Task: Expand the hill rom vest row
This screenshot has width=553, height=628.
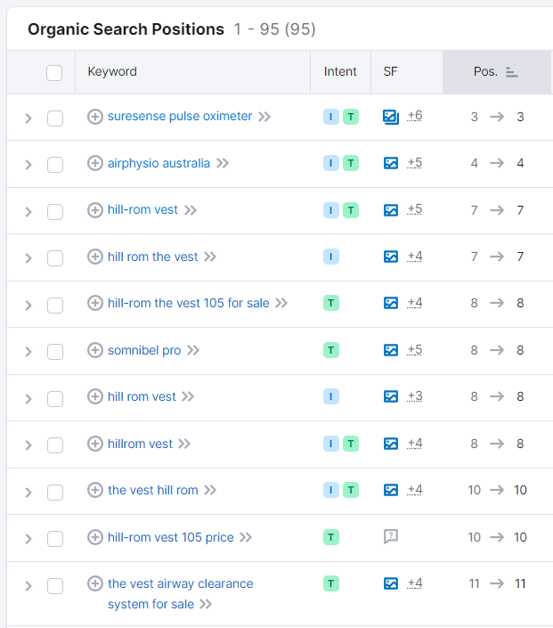Action: 28,398
